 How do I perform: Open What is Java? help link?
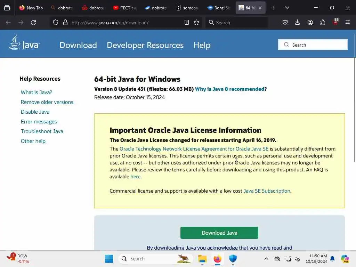pos(36,92)
